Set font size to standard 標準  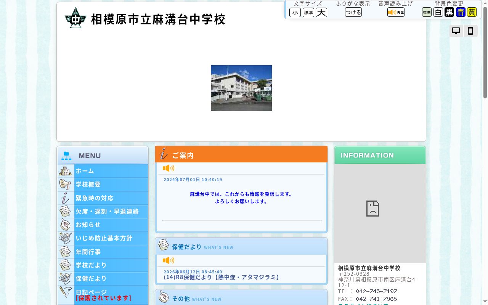pyautogui.click(x=308, y=13)
